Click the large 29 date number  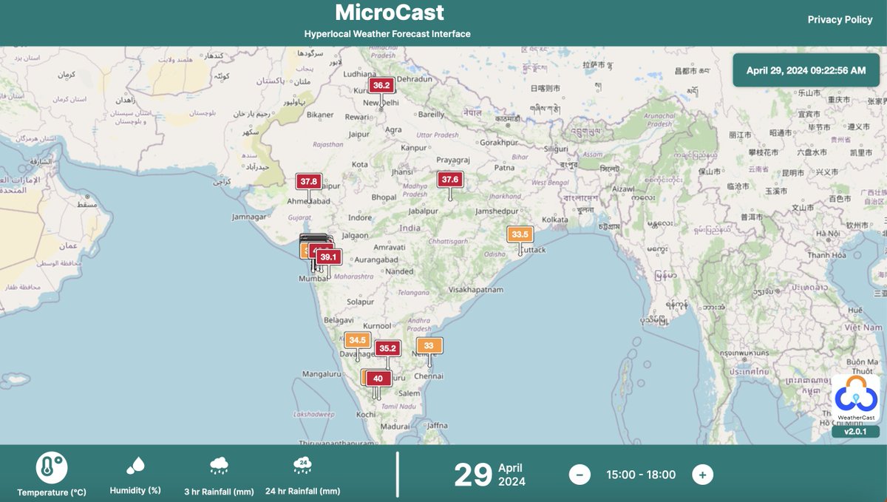click(472, 475)
